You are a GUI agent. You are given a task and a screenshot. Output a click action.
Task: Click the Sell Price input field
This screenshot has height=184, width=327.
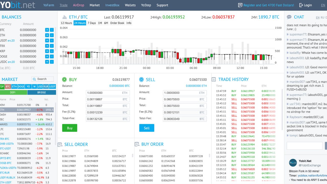pyautogui.click(x=185, y=99)
